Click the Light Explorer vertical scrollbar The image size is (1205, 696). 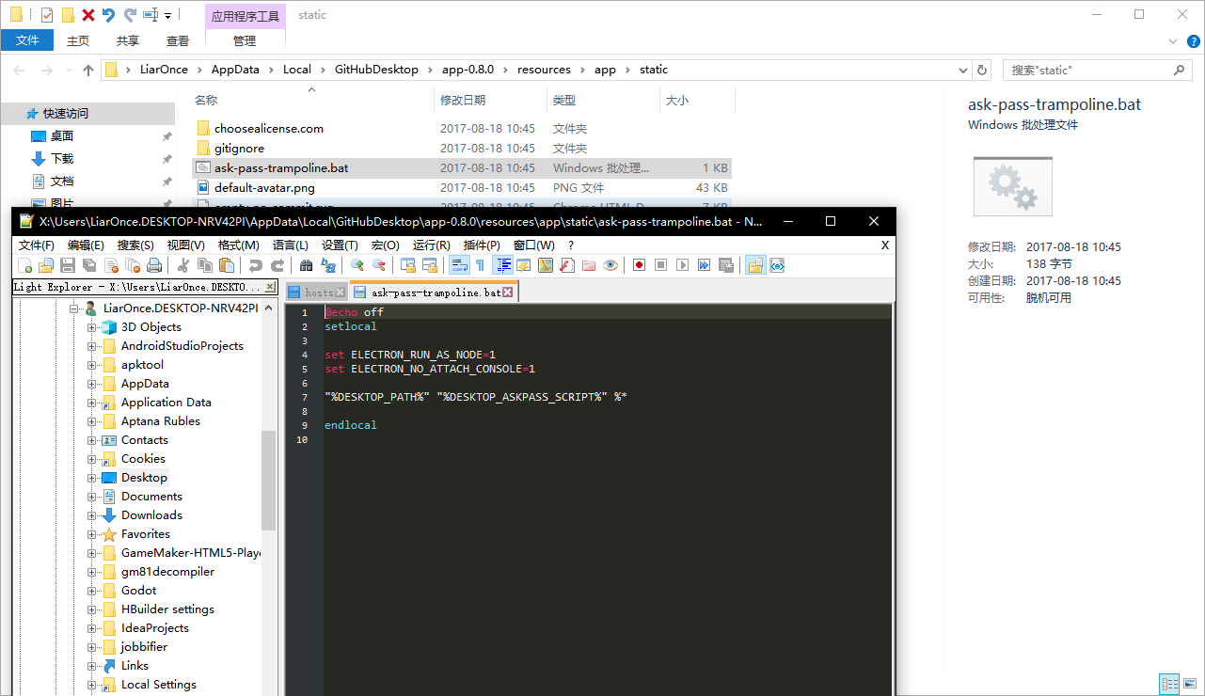click(x=269, y=480)
